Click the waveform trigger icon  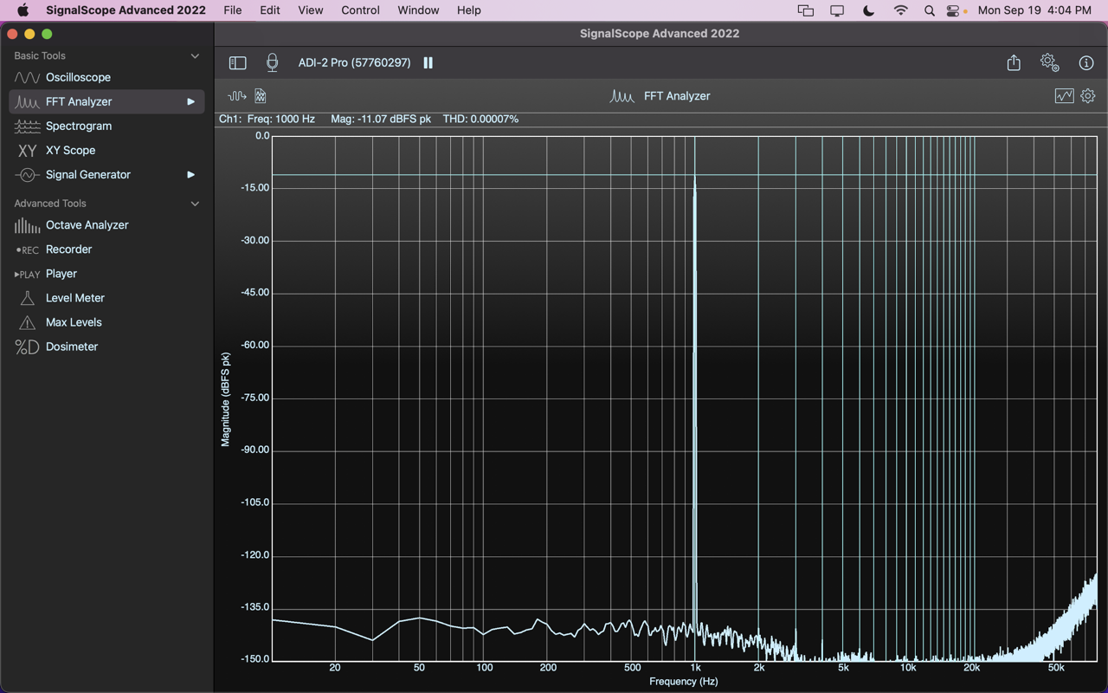click(236, 96)
